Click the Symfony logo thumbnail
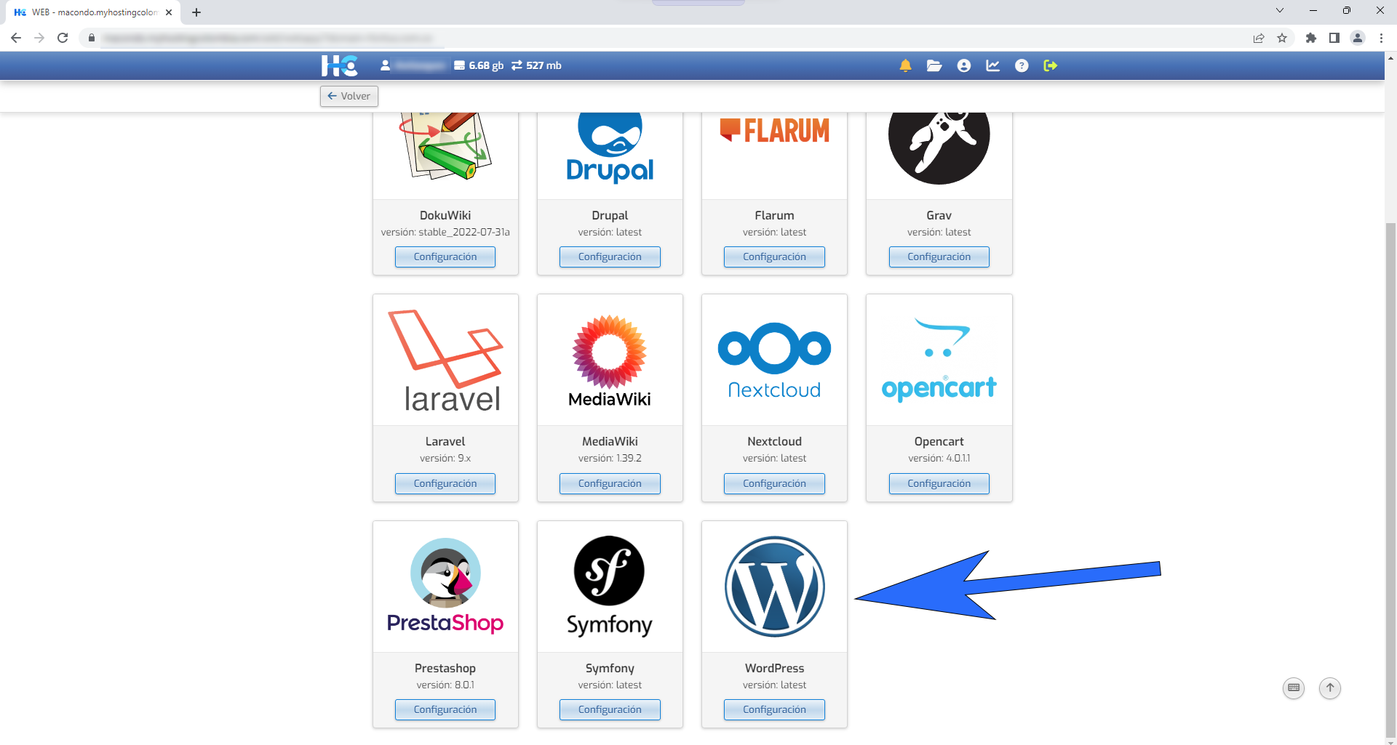The image size is (1397, 745). 610,587
